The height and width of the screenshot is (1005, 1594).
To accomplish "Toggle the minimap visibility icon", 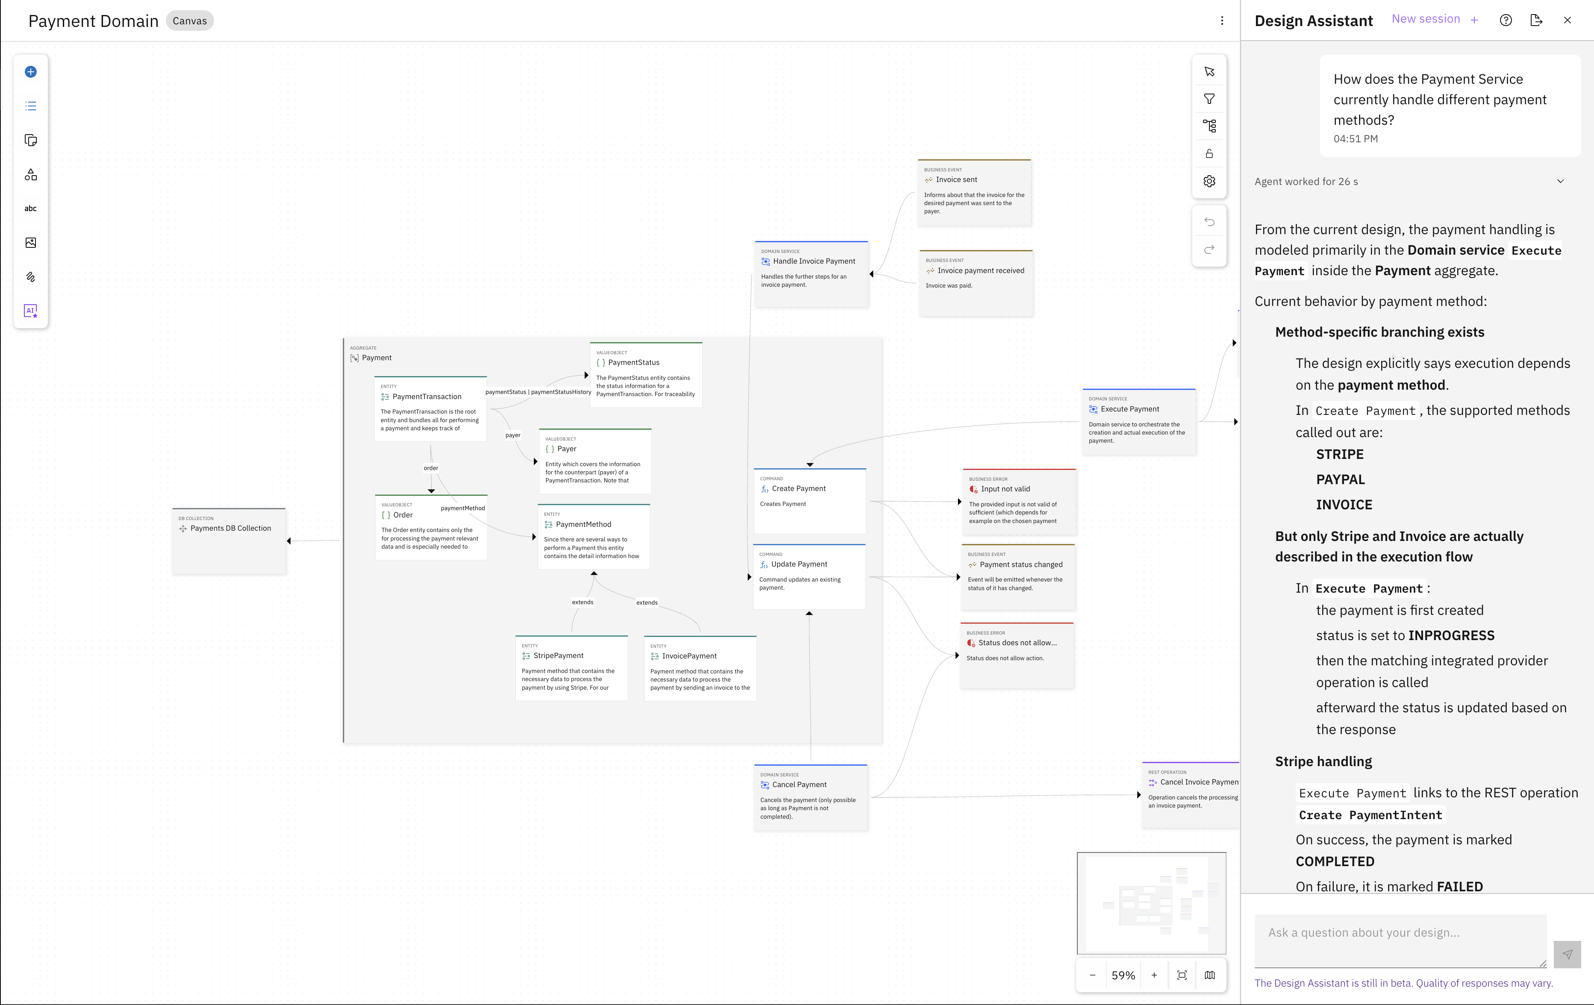I will point(1210,975).
